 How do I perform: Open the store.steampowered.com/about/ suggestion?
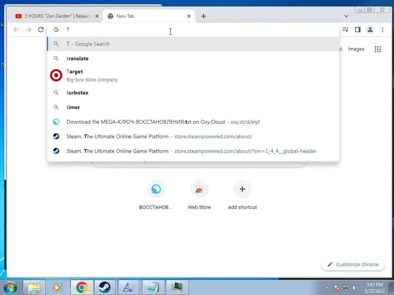(193, 136)
